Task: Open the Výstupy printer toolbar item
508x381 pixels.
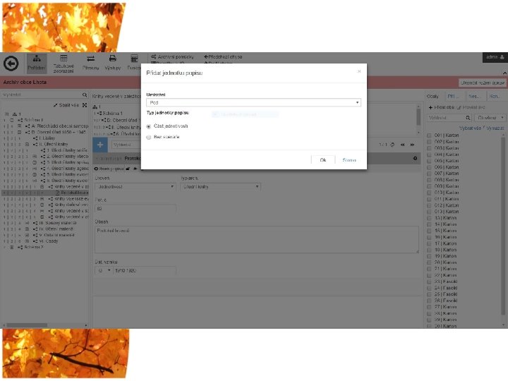Action: click(x=112, y=64)
